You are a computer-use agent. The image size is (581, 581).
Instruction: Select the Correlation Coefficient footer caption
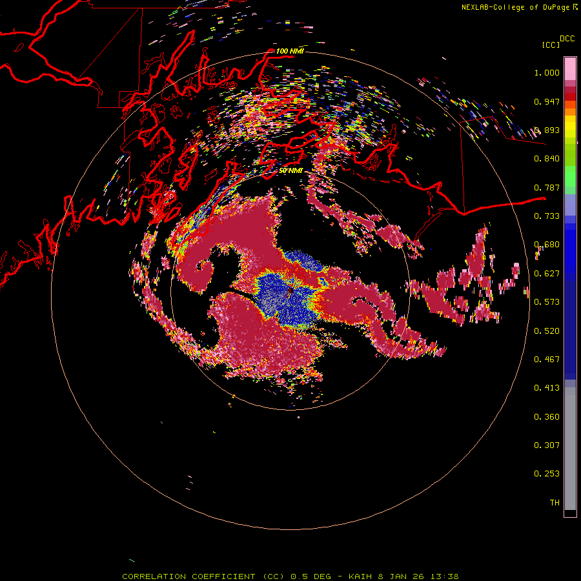click(290, 576)
